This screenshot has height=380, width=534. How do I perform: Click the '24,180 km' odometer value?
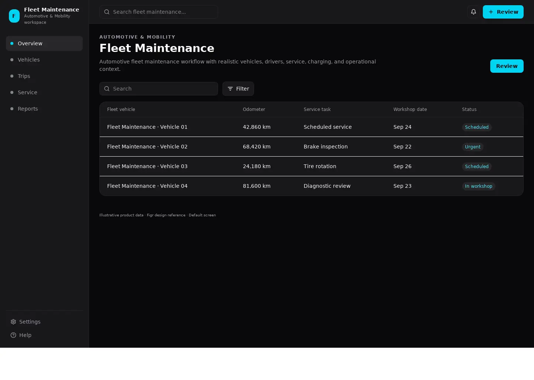(x=257, y=166)
